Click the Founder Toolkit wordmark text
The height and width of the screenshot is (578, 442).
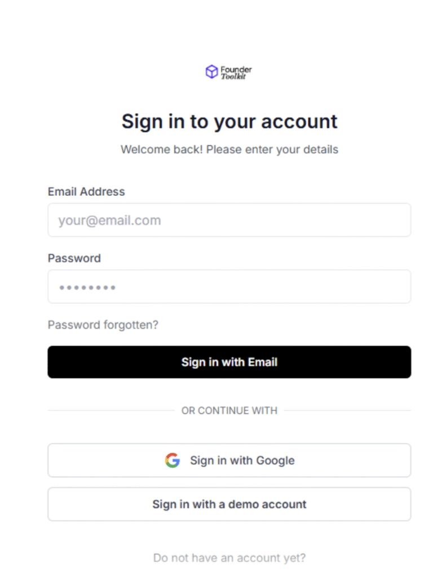point(236,72)
